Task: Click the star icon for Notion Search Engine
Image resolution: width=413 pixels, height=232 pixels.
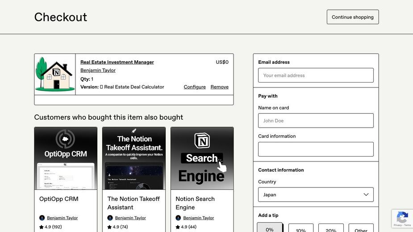Action: click(x=178, y=227)
